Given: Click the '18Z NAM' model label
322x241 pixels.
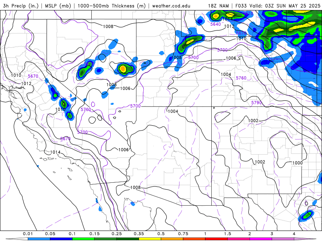Looking at the screenshot, I should pos(218,6).
